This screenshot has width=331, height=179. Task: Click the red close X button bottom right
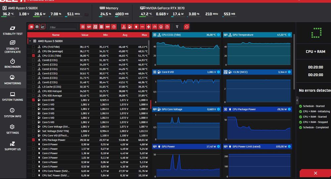[315, 173]
